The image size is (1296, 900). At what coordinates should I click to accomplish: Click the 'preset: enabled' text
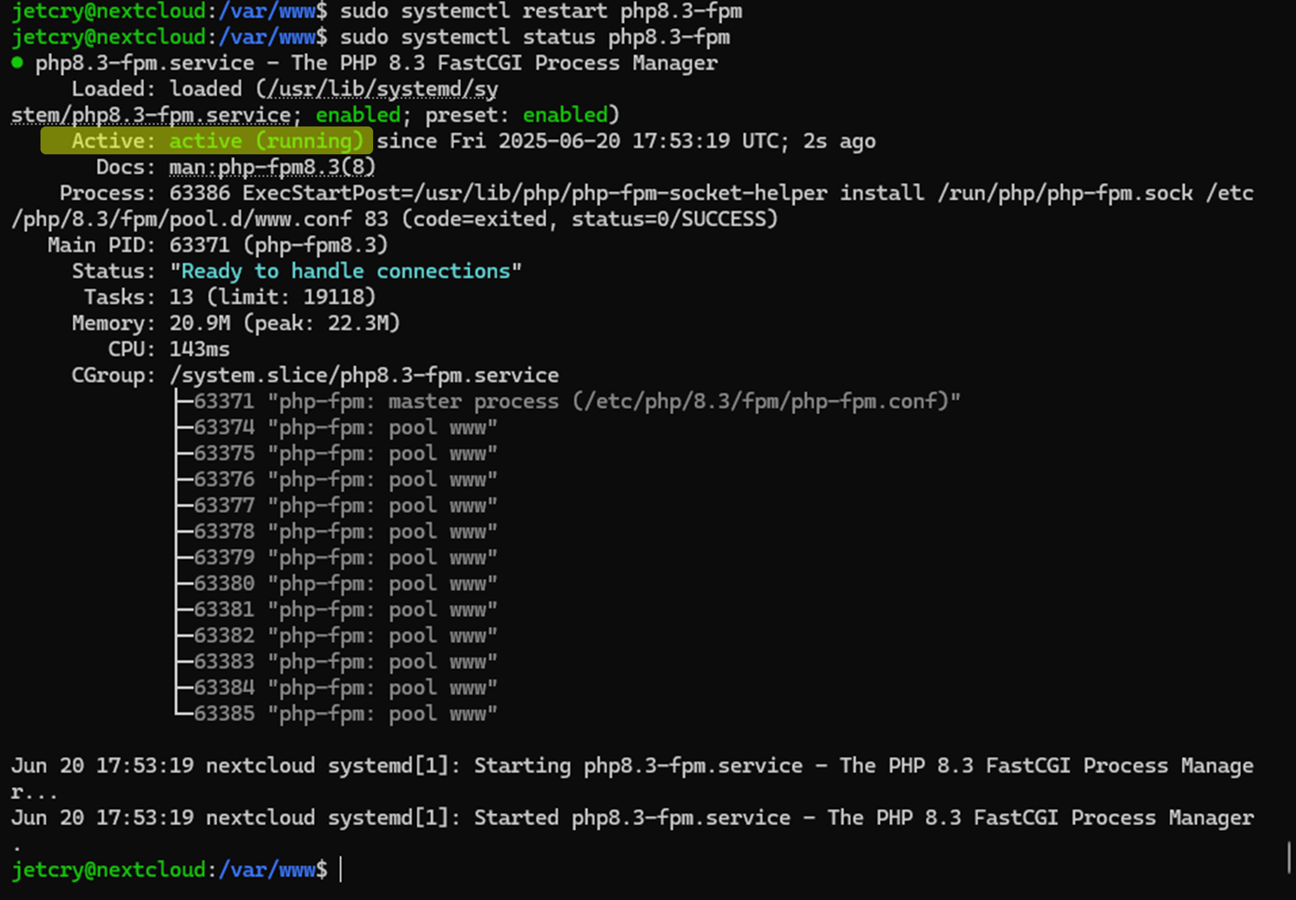(x=516, y=115)
